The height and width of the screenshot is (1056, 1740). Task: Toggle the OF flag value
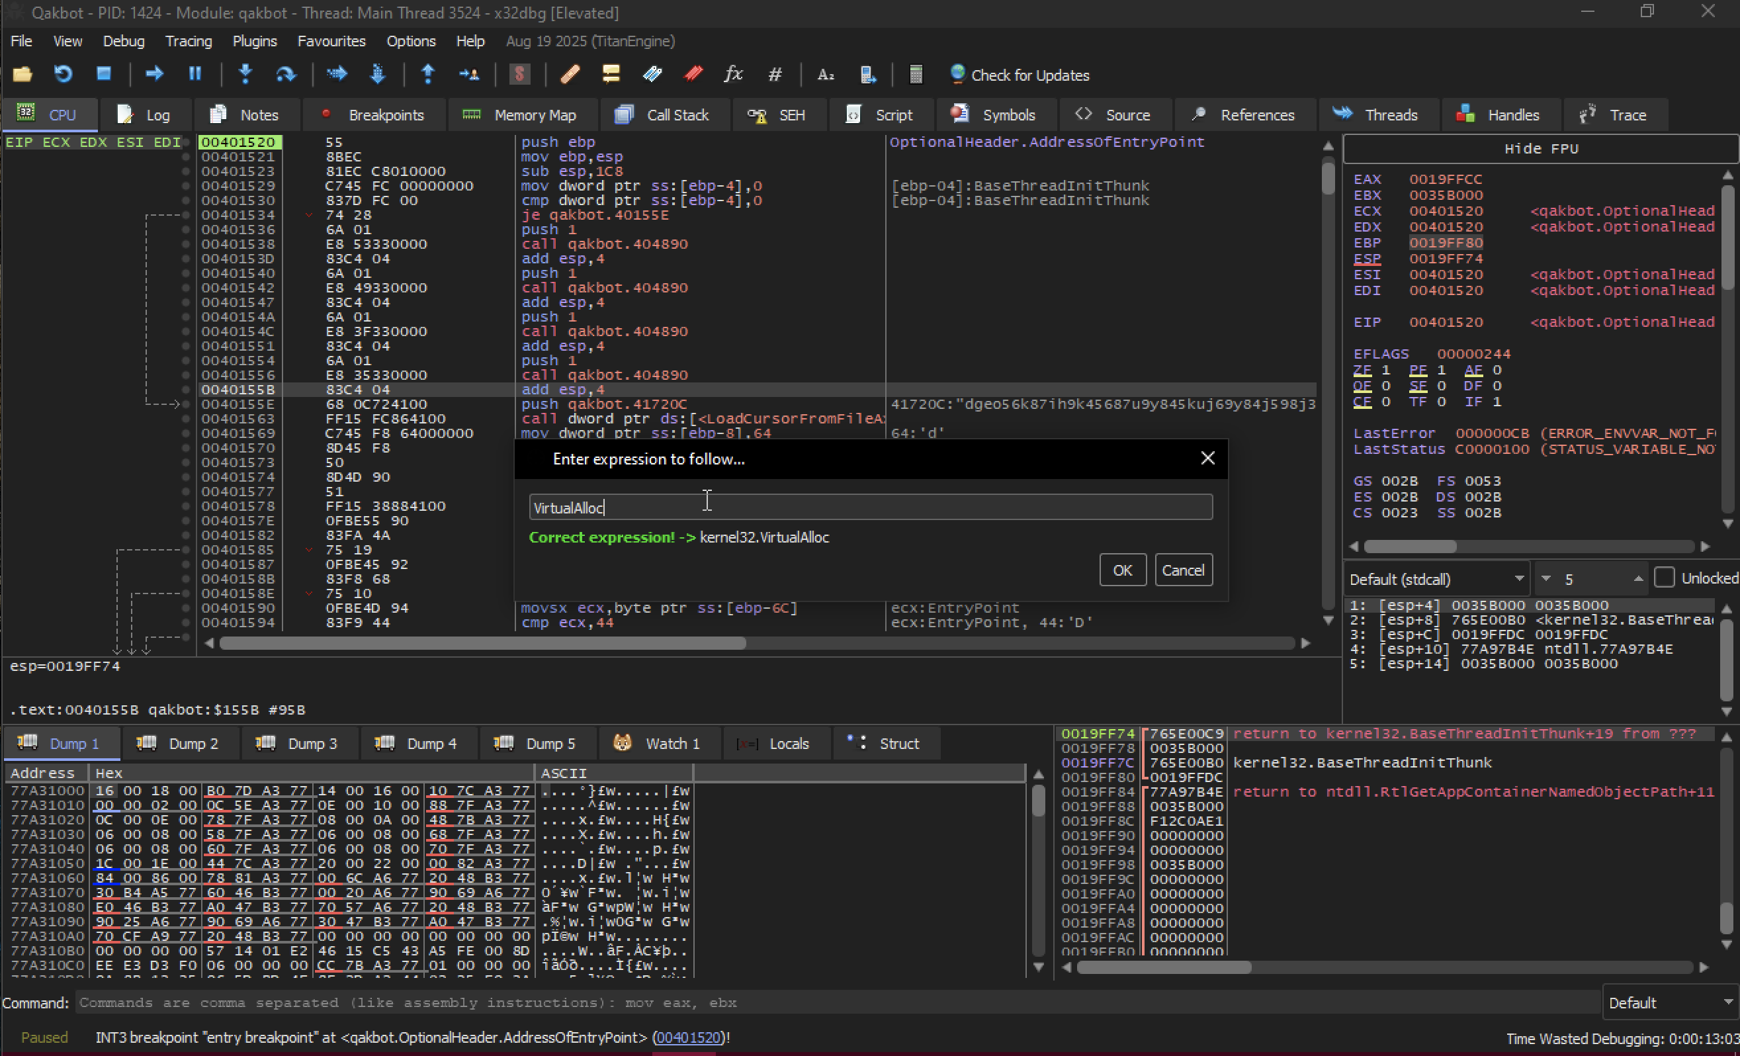click(x=1385, y=386)
